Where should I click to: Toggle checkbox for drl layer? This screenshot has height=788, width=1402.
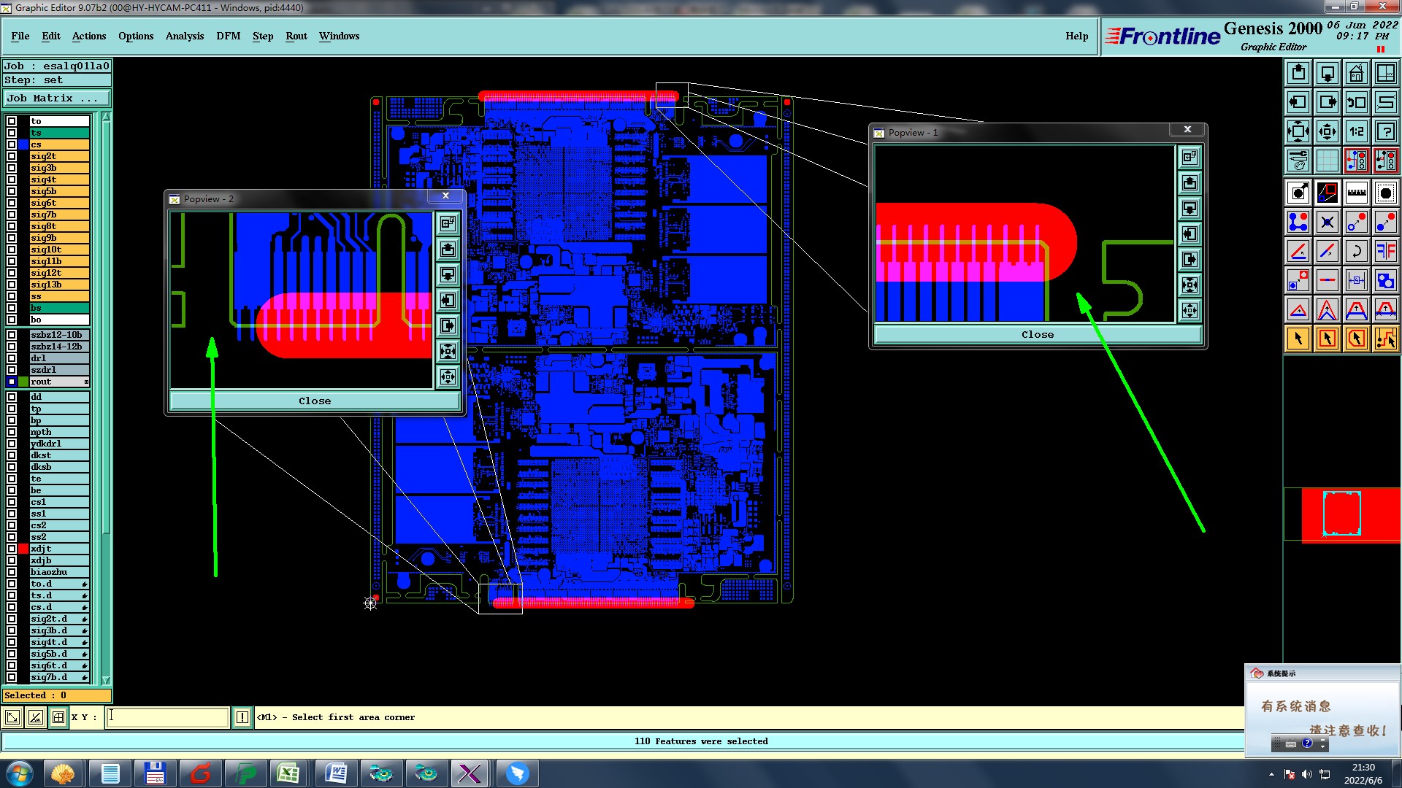[12, 358]
